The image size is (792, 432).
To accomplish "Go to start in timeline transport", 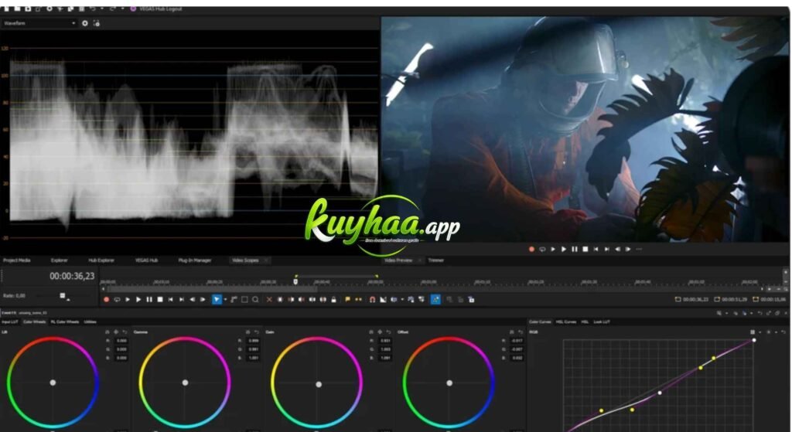I will click(x=171, y=300).
